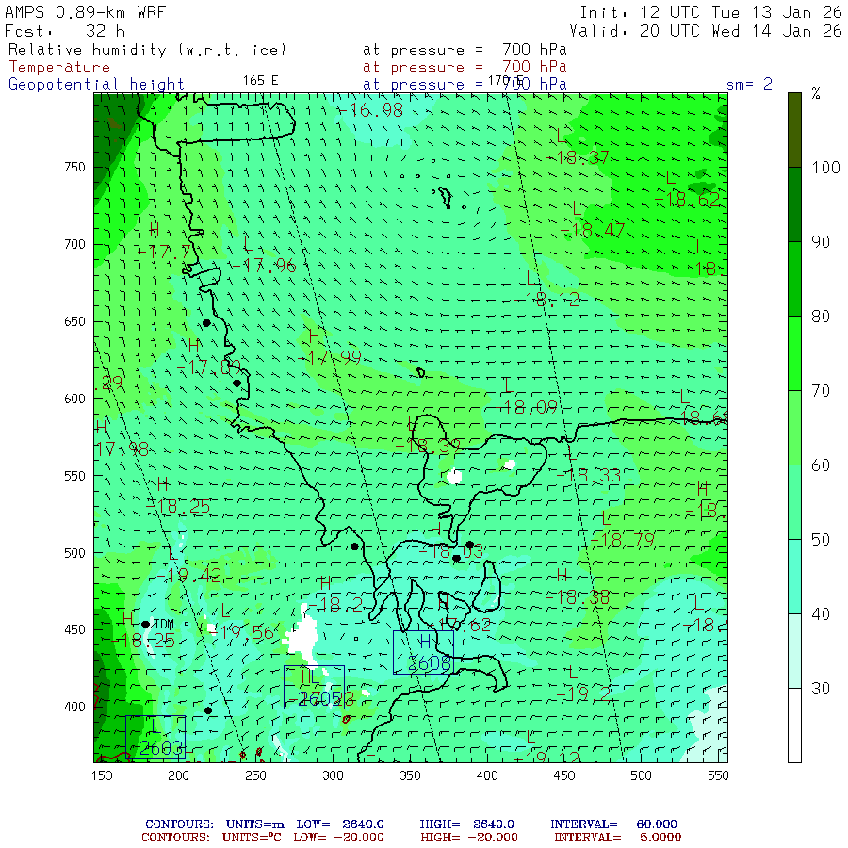Click the footer 'UNITS=°C' contour text
Viewport: 848px width, 848px height.
click(x=252, y=838)
